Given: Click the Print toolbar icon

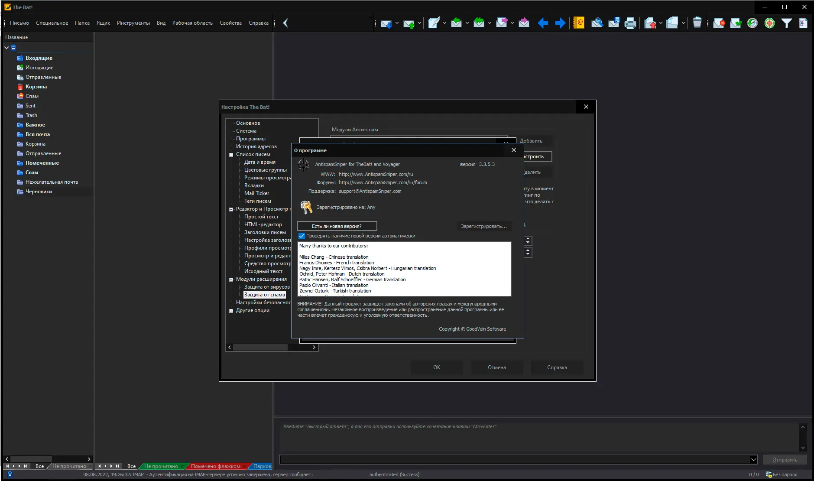Looking at the screenshot, I should 630,23.
